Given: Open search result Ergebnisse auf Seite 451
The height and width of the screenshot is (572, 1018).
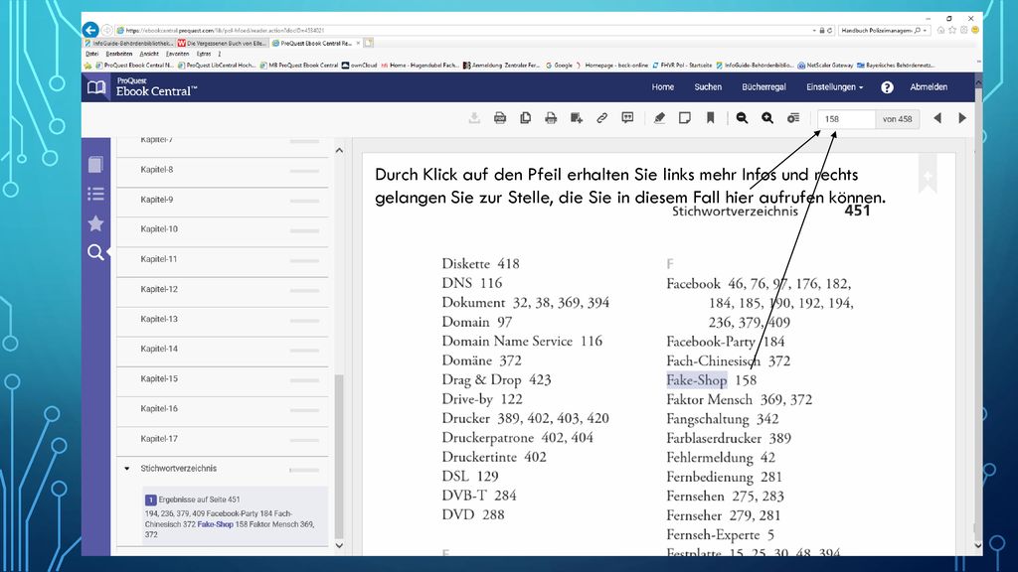Looking at the screenshot, I should tap(235, 516).
